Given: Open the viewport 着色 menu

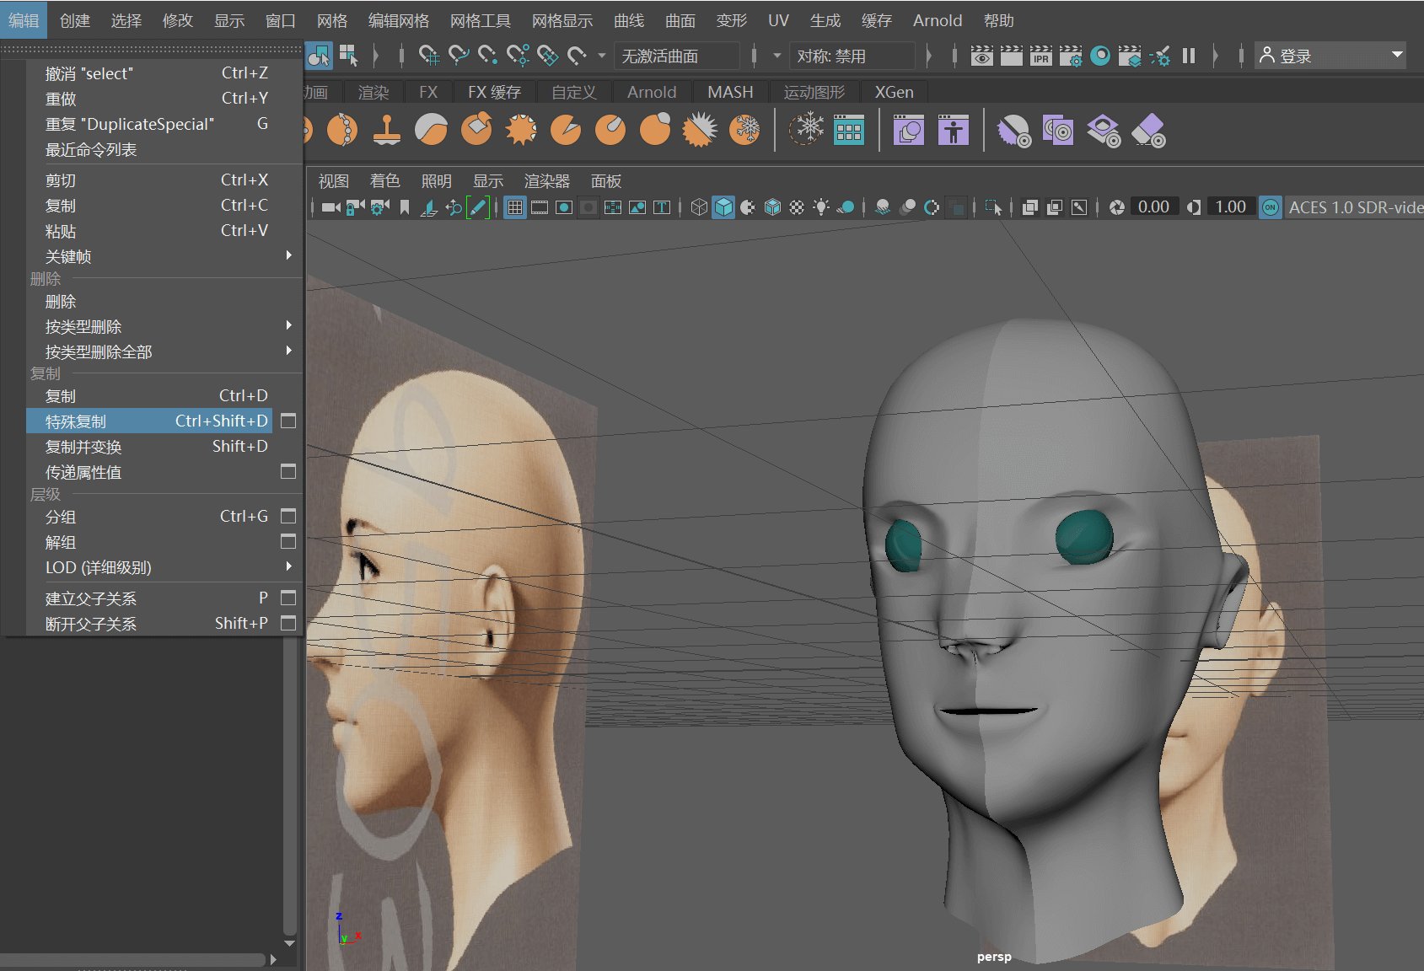Looking at the screenshot, I should click(384, 180).
